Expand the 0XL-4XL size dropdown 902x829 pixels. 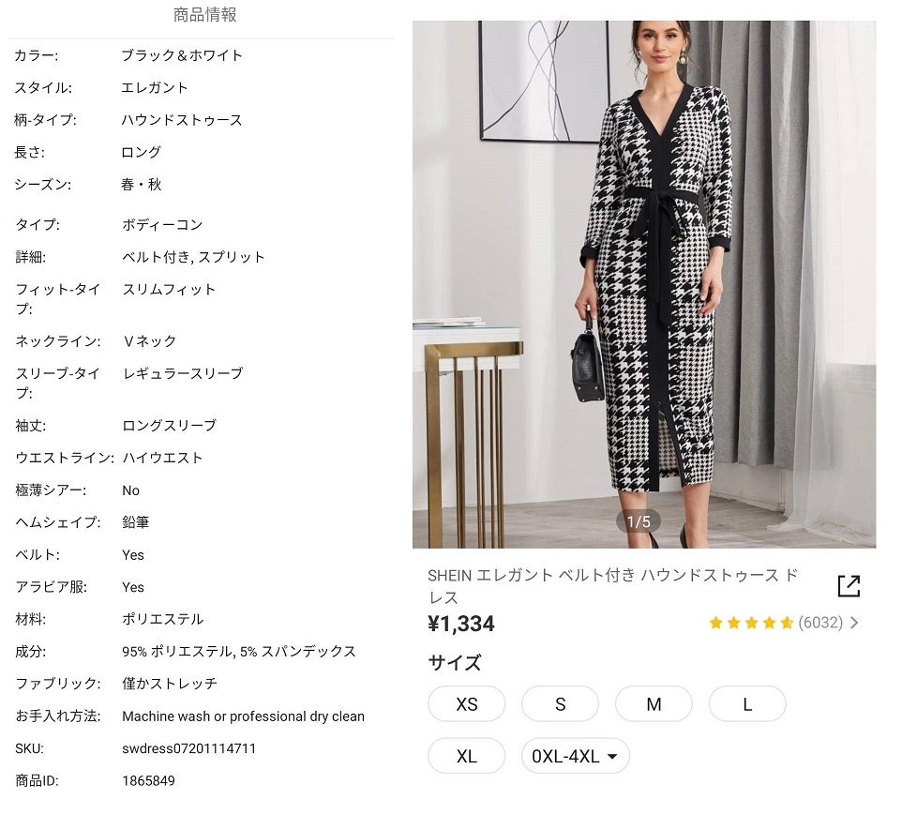(x=576, y=757)
